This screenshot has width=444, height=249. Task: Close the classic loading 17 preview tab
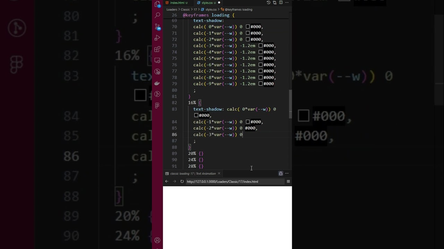click(219, 173)
